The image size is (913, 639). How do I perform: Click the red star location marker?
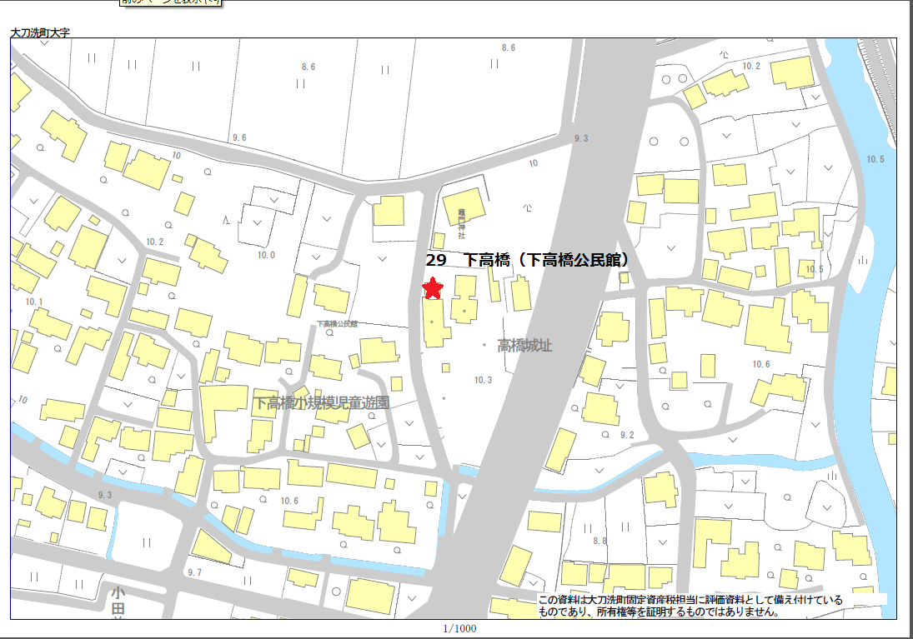click(433, 288)
